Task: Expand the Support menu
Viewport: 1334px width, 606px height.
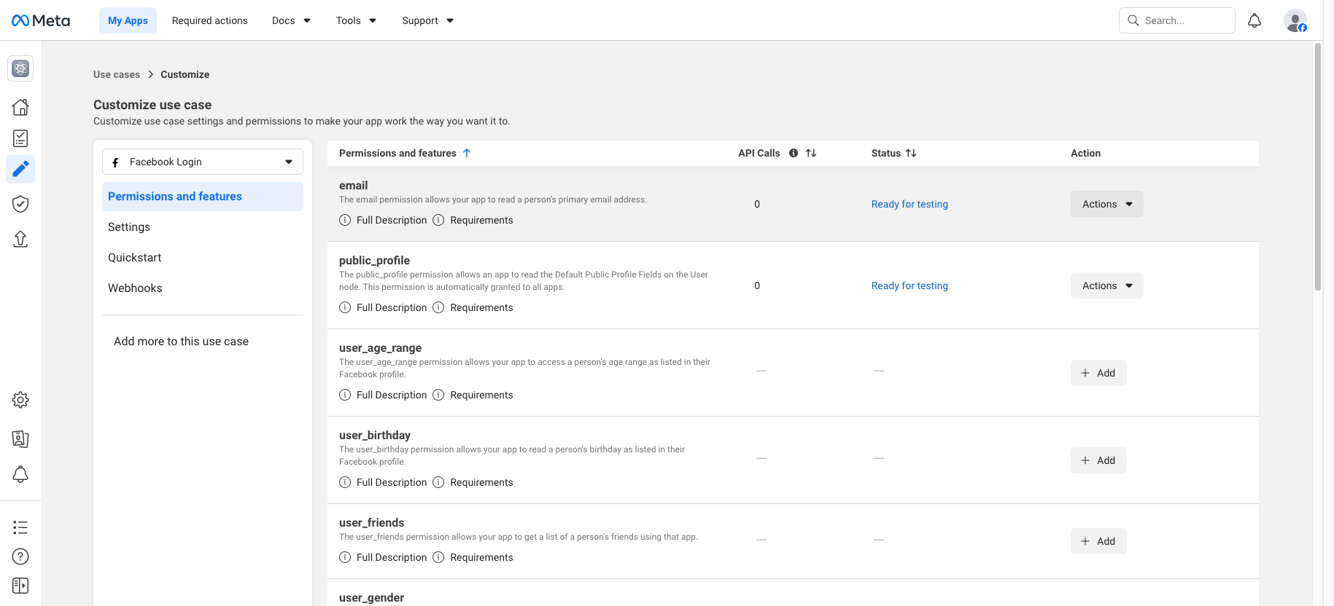Action: (x=427, y=20)
